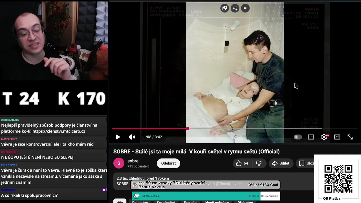The image size is (361, 203).
Task: Click the 715 odběratelů subscriber count
Action: click(x=138, y=166)
